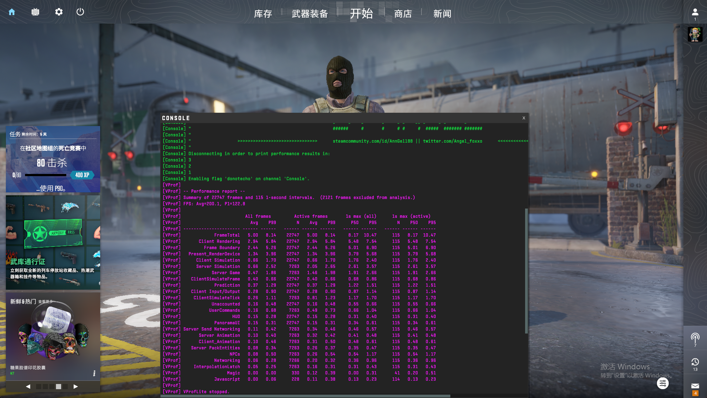Viewport: 707px width, 398px height.
Task: Click the 'Disconnecting in order to print' line
Action: (259, 154)
